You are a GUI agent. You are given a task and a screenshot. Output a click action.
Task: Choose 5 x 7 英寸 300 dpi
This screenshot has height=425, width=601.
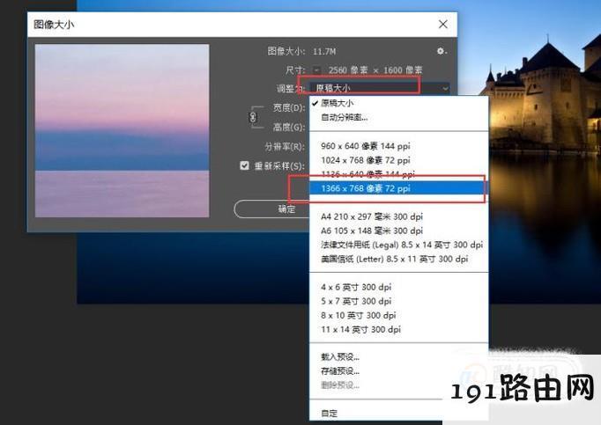(x=398, y=301)
